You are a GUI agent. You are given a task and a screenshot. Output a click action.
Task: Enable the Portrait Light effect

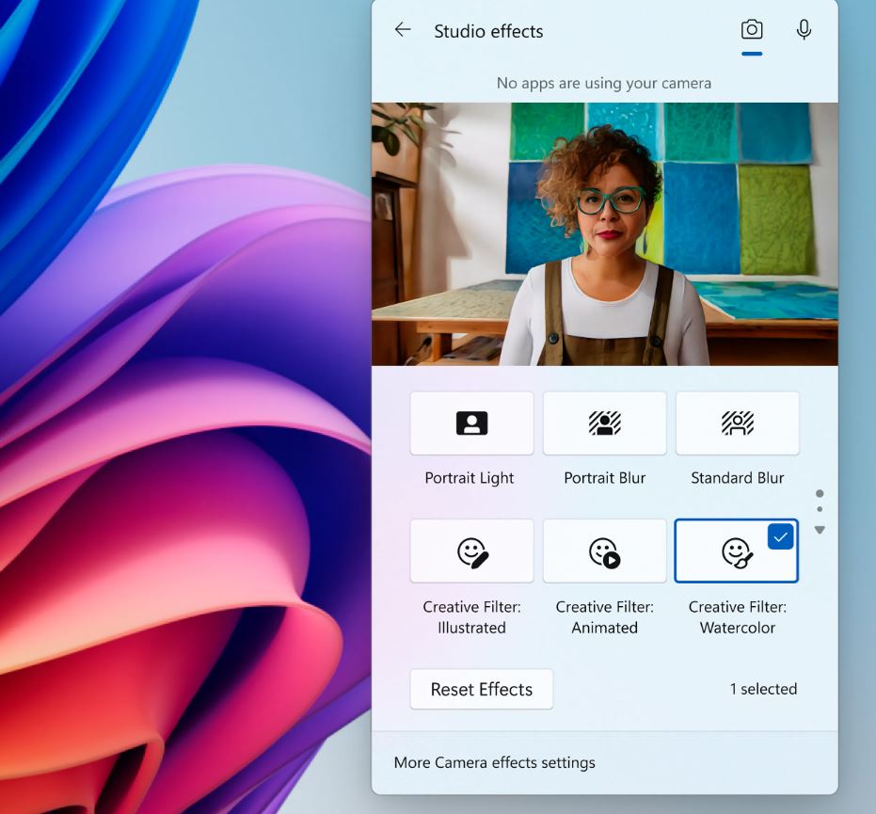click(471, 423)
